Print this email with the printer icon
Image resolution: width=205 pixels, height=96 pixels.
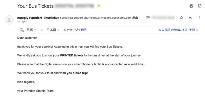click(x=191, y=6)
